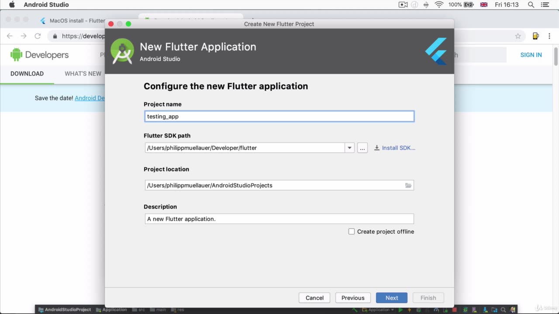Click the Install SDK... link
The width and height of the screenshot is (559, 314).
[x=399, y=148]
